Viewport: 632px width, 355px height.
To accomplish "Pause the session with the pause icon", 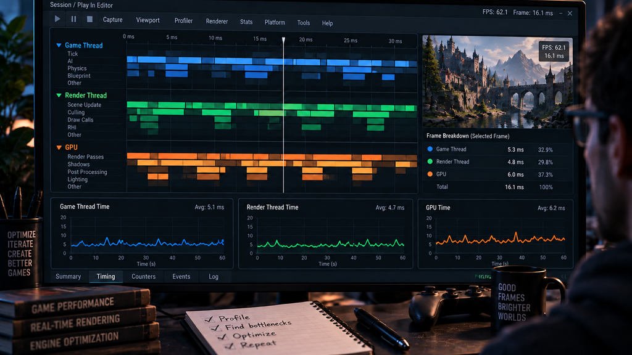I will tap(73, 19).
